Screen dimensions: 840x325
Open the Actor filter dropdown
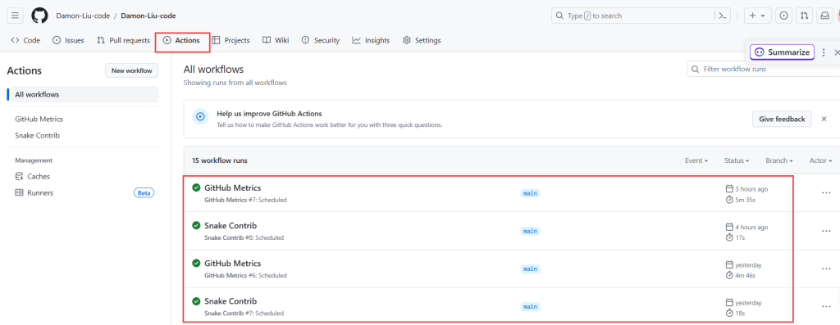click(x=820, y=160)
